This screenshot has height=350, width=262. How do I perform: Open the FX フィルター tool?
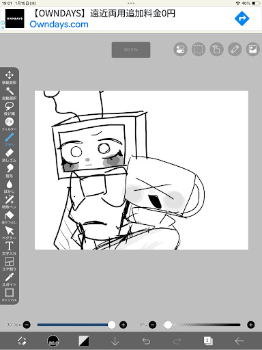[10, 124]
